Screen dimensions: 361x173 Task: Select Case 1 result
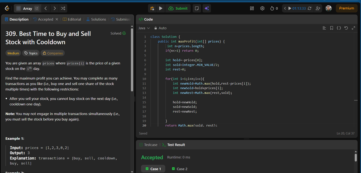click(x=153, y=169)
